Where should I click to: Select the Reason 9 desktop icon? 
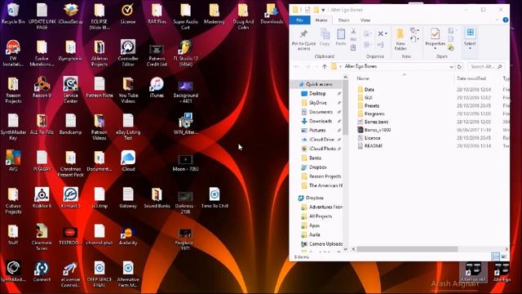42,87
